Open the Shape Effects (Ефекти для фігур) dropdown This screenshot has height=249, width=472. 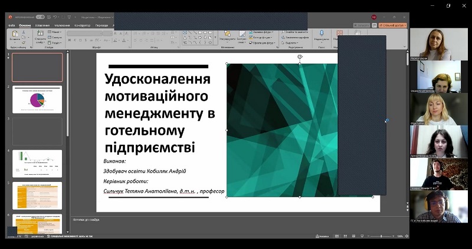coord(262,43)
